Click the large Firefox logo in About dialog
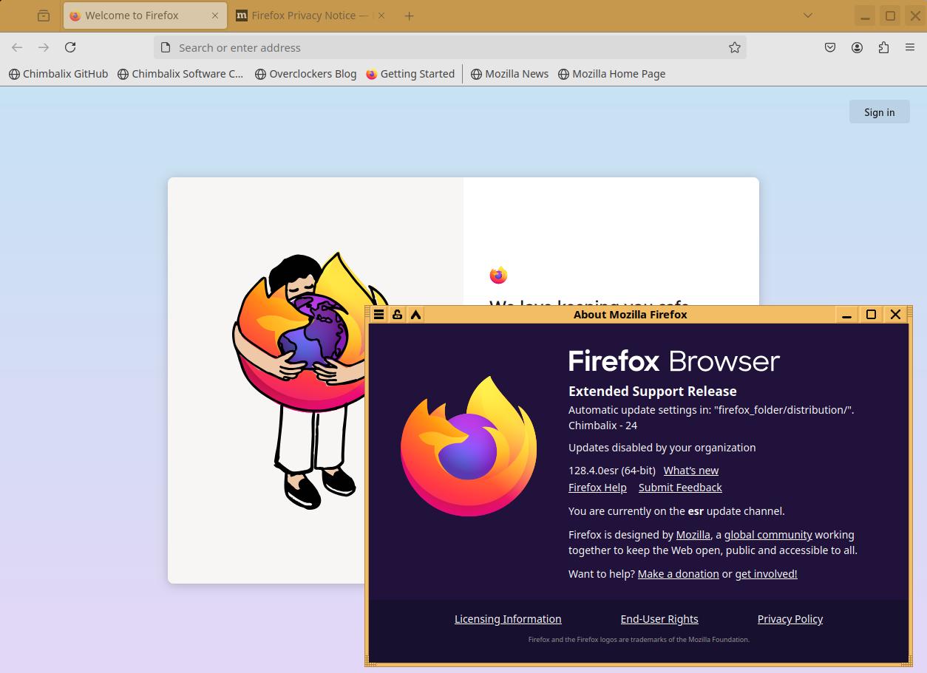The height and width of the screenshot is (673, 927). pyautogui.click(x=469, y=446)
